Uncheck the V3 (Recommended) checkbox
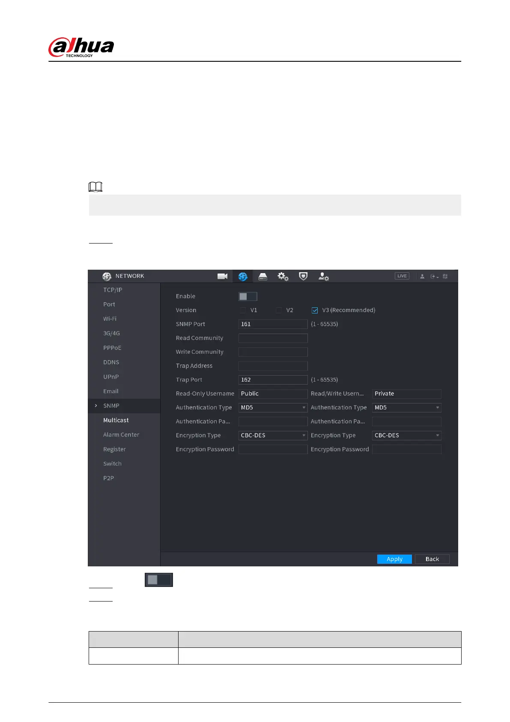Screen dimensions: 510x722 (x=315, y=310)
